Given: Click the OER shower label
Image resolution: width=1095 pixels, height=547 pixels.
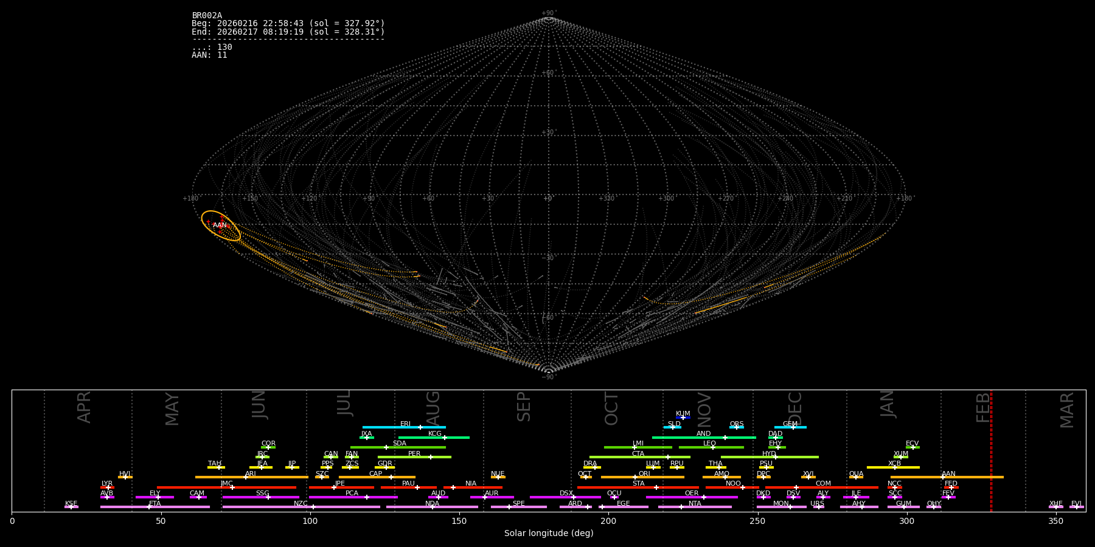Looking at the screenshot, I should (x=692, y=494).
